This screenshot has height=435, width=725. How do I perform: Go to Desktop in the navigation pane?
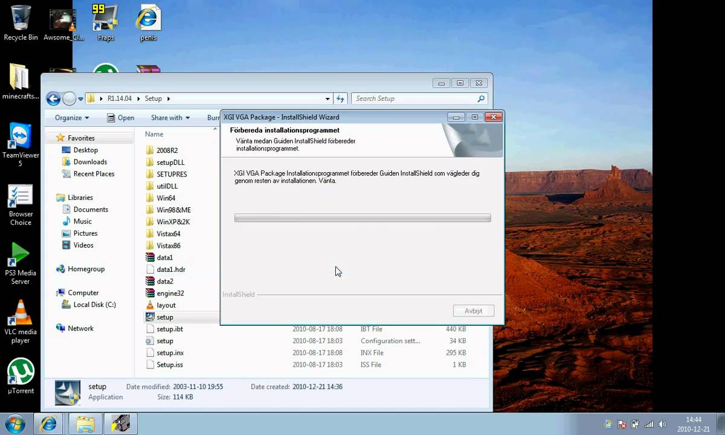tap(85, 150)
